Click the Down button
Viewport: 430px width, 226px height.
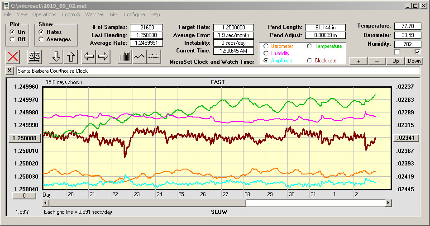click(x=414, y=61)
